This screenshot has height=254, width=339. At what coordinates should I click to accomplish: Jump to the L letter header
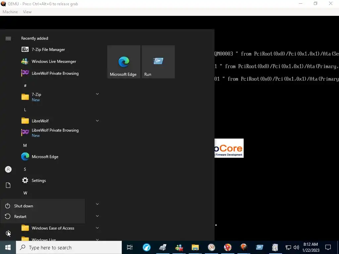click(25, 110)
